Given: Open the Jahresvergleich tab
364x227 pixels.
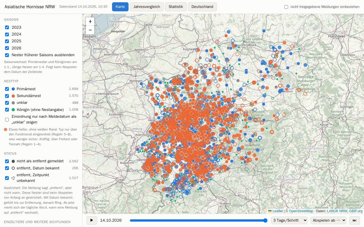Looking at the screenshot, I should (x=147, y=7).
